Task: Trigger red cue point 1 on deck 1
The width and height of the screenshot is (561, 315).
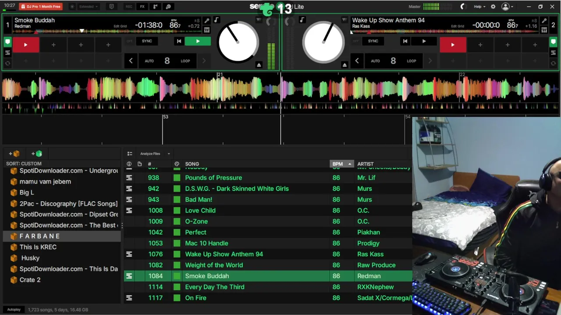Action: point(26,45)
